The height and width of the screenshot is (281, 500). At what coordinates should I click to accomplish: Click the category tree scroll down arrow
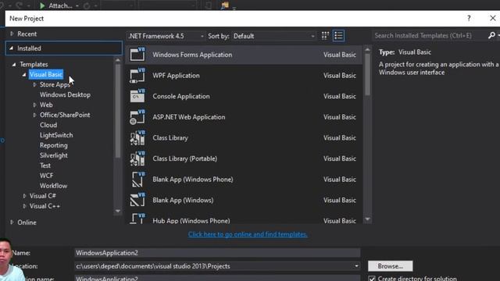click(118, 211)
